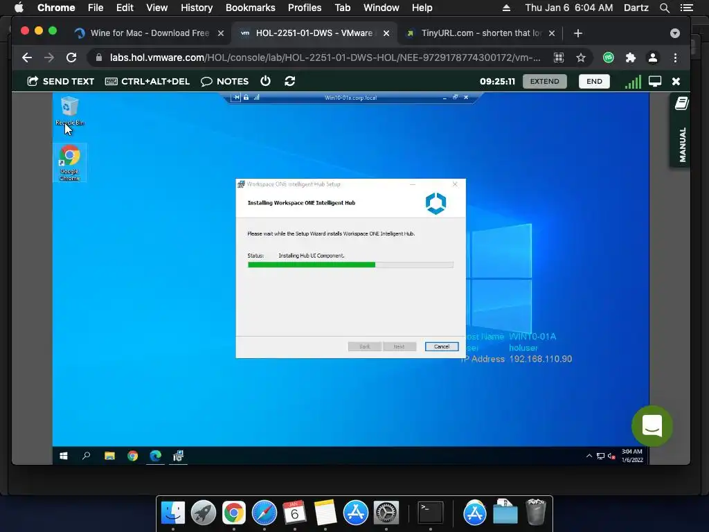This screenshot has width=709, height=532.
Task: Click the lock icon on the remote connection bar
Action: tap(246, 97)
